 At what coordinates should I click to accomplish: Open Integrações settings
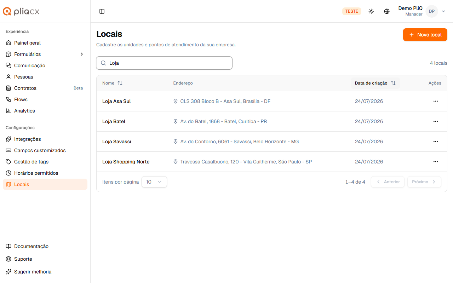[x=45, y=139]
